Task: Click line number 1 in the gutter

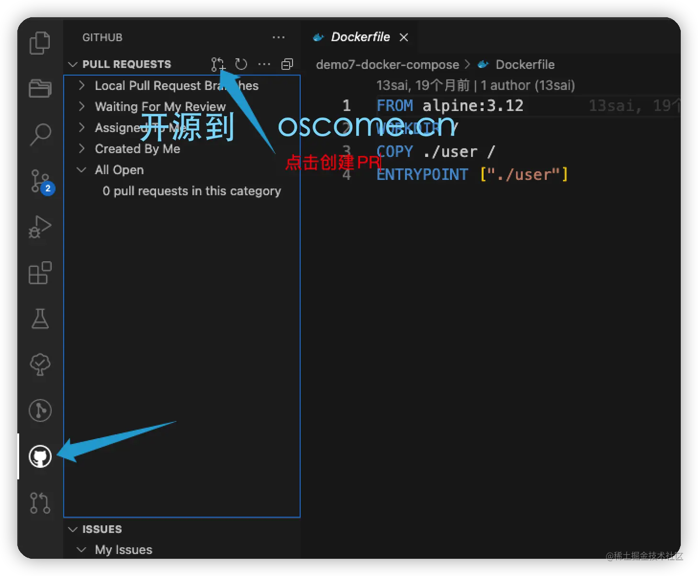Action: click(347, 106)
